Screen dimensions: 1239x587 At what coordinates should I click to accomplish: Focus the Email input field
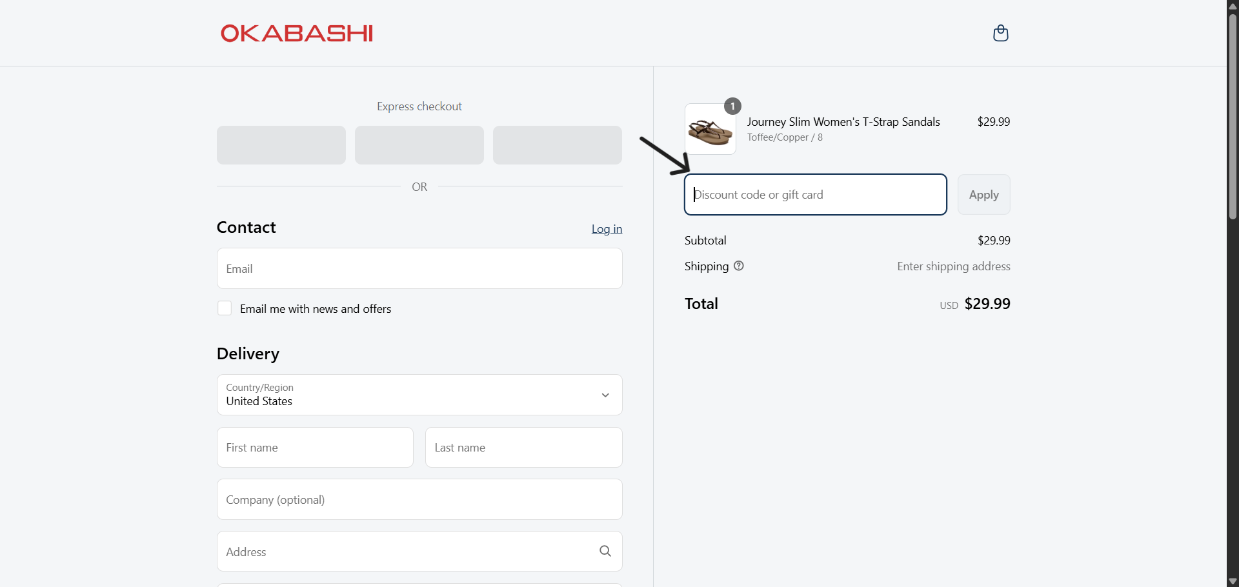(x=419, y=269)
